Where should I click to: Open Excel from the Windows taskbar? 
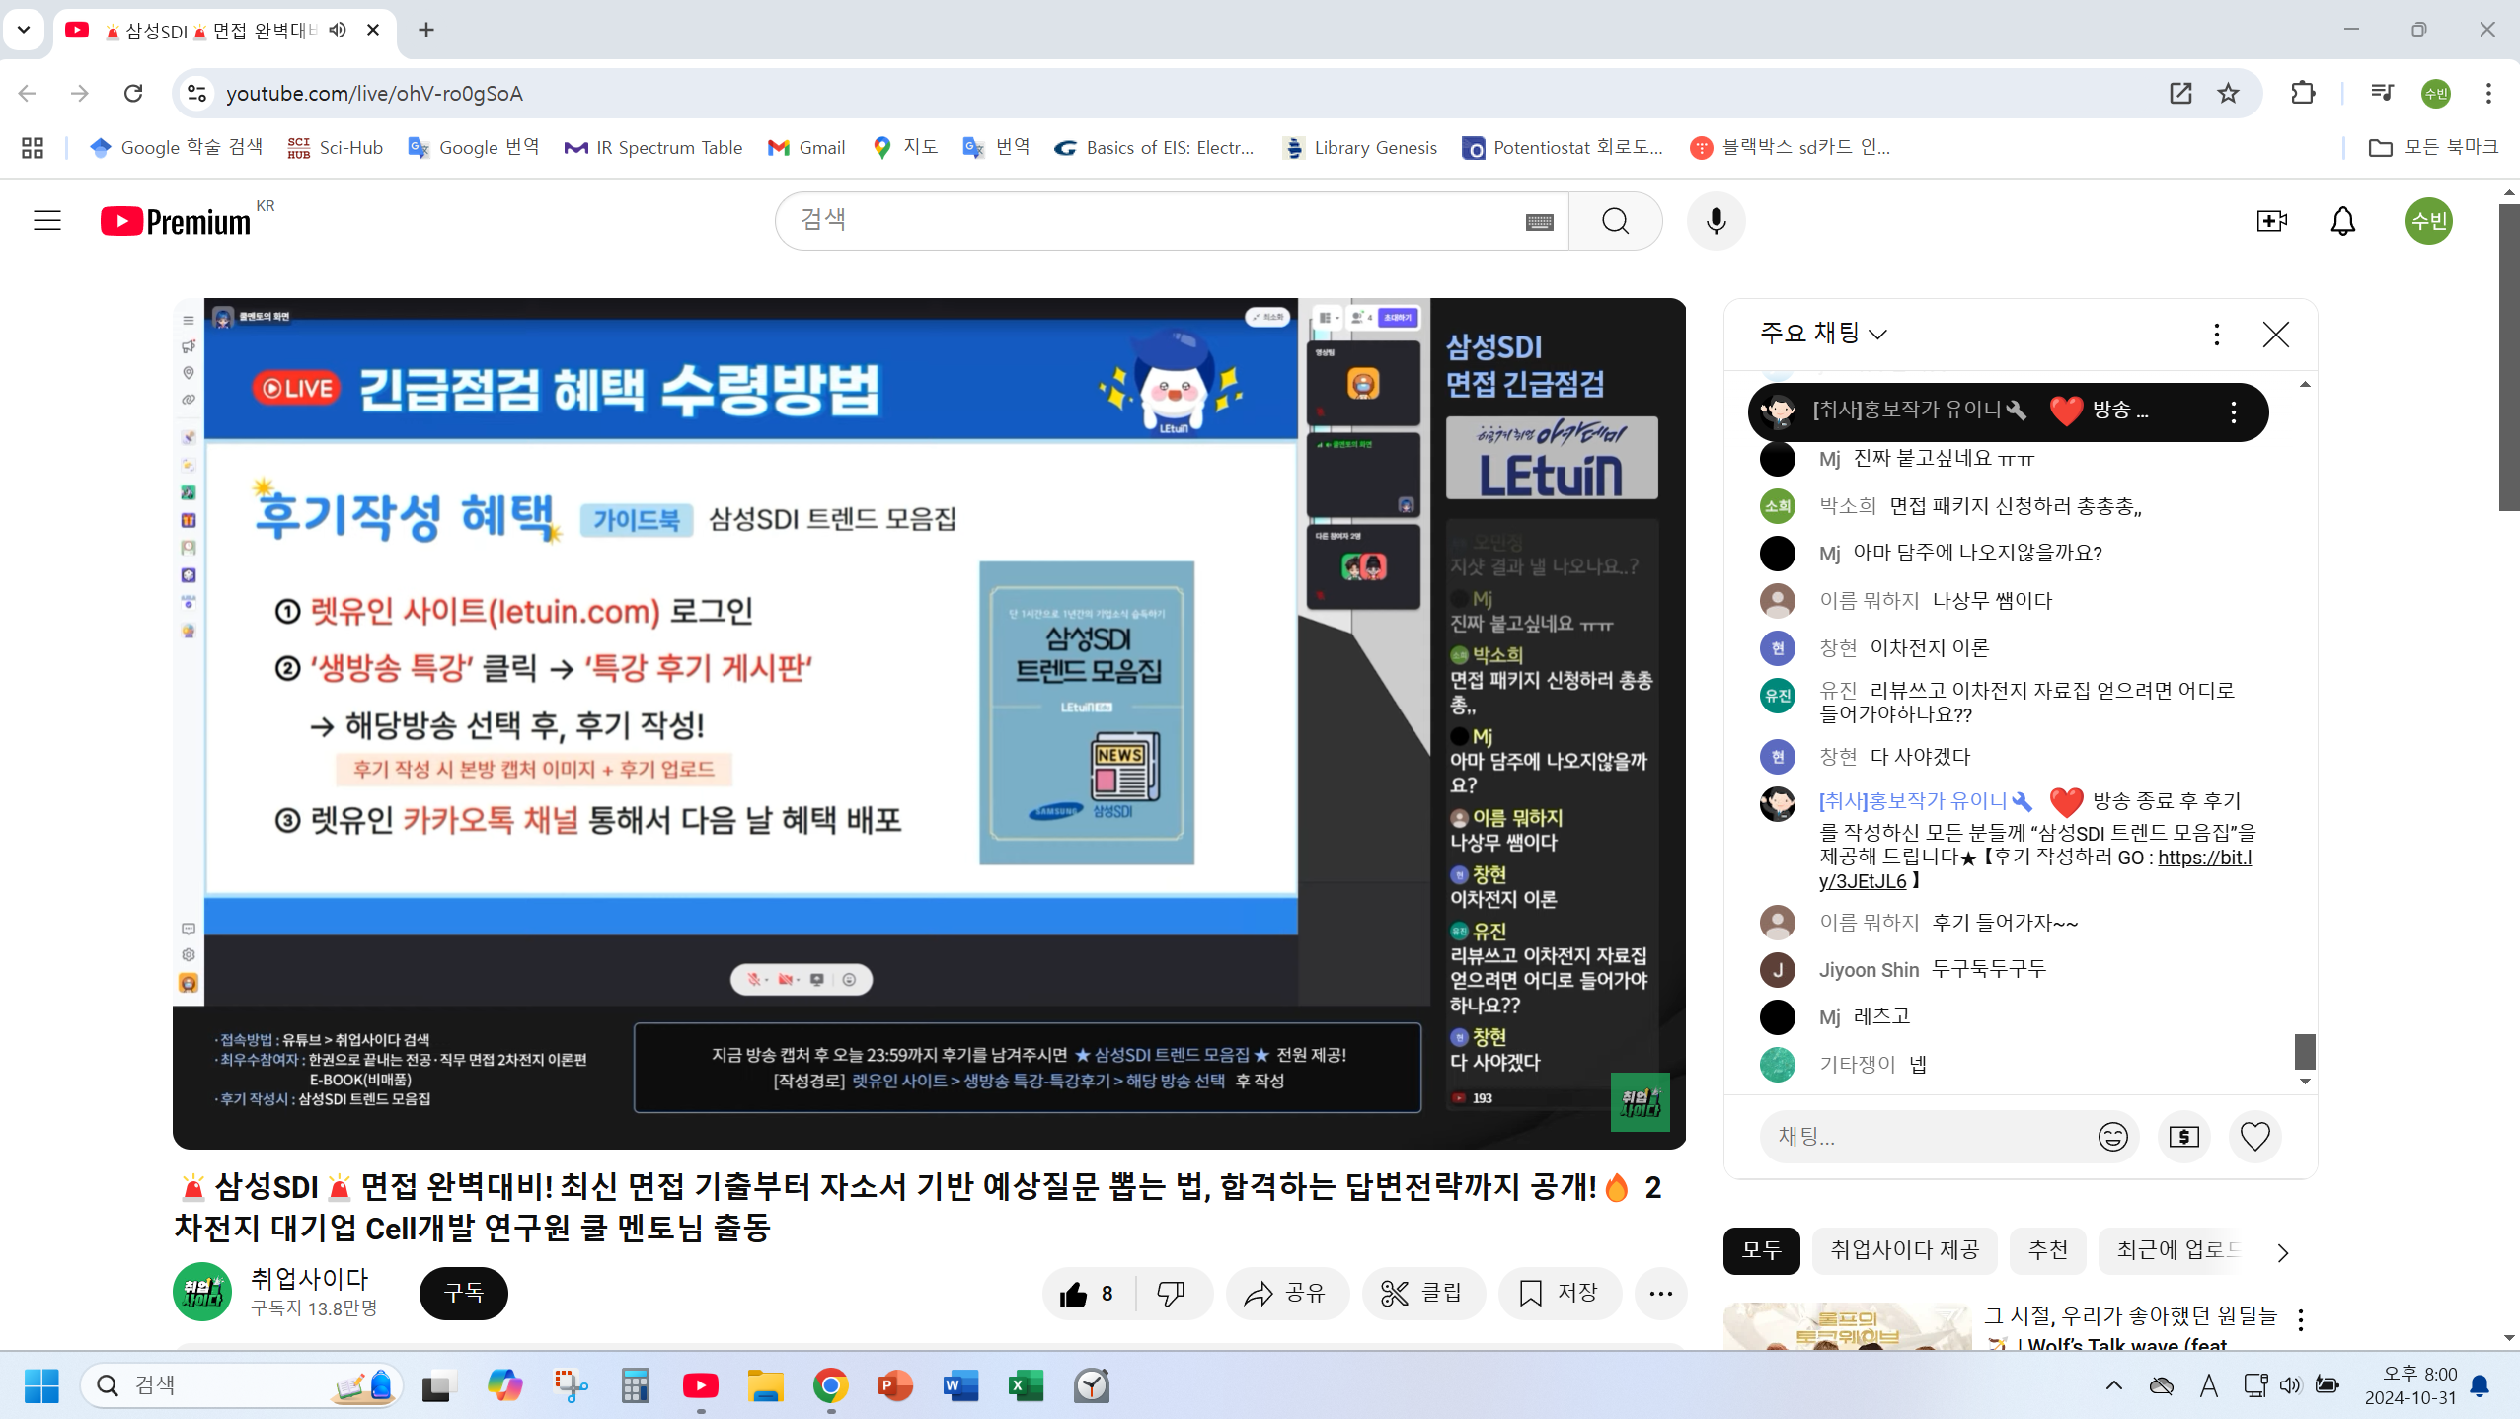[1026, 1386]
